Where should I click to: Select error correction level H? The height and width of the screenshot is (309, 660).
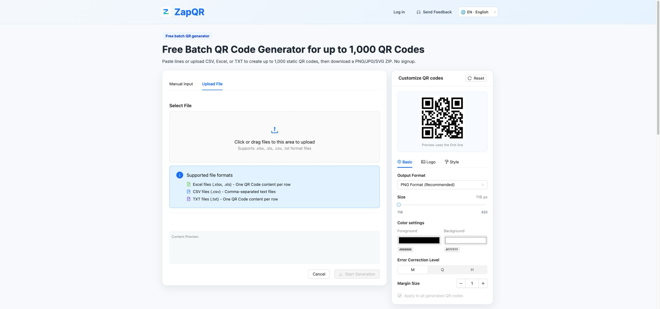pyautogui.click(x=472, y=270)
